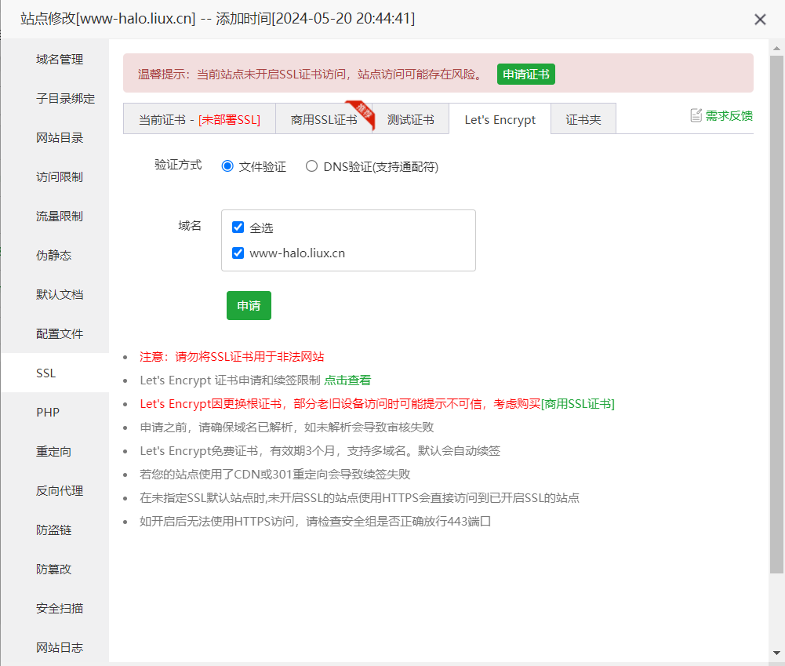Open 网站日志 from sidebar

coord(60,648)
